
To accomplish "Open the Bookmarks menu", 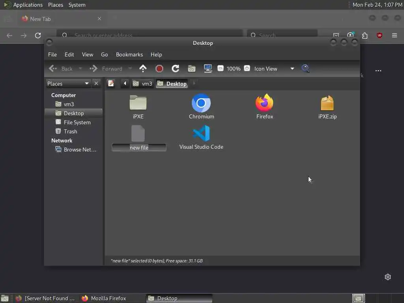I will [129, 54].
